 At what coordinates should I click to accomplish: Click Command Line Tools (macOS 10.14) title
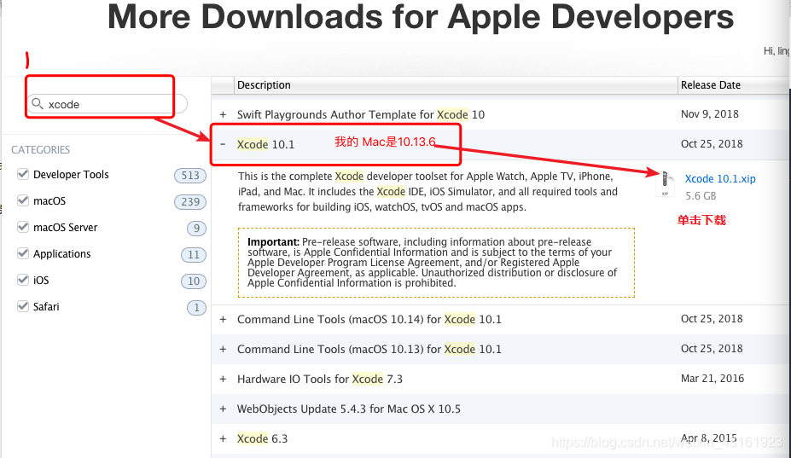(369, 319)
